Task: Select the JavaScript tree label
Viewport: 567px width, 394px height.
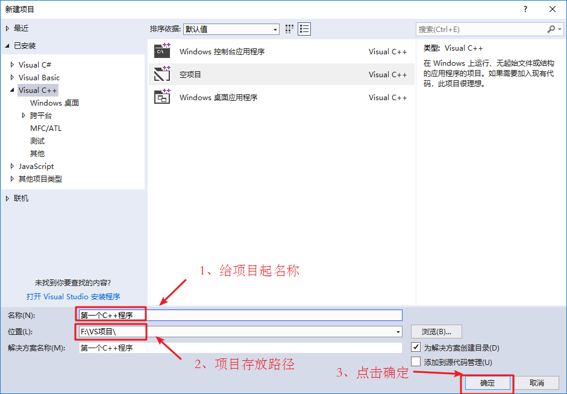Action: (36, 166)
